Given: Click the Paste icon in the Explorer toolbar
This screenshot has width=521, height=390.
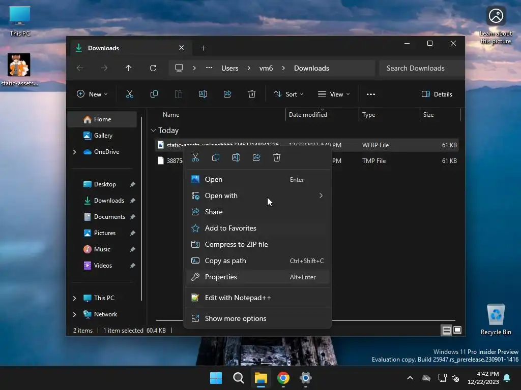Looking at the screenshot, I should pos(179,94).
